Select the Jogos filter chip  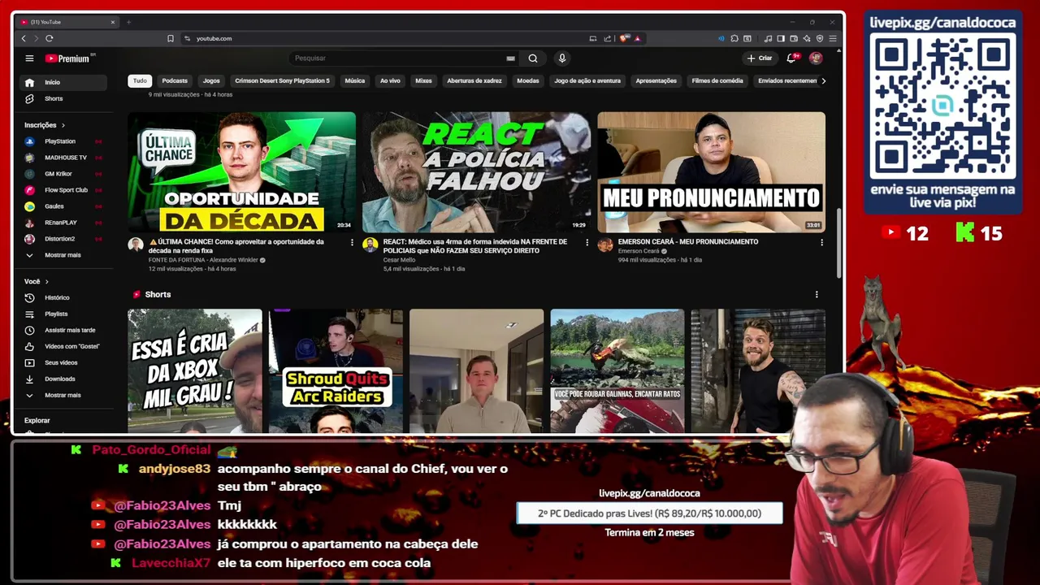211,80
